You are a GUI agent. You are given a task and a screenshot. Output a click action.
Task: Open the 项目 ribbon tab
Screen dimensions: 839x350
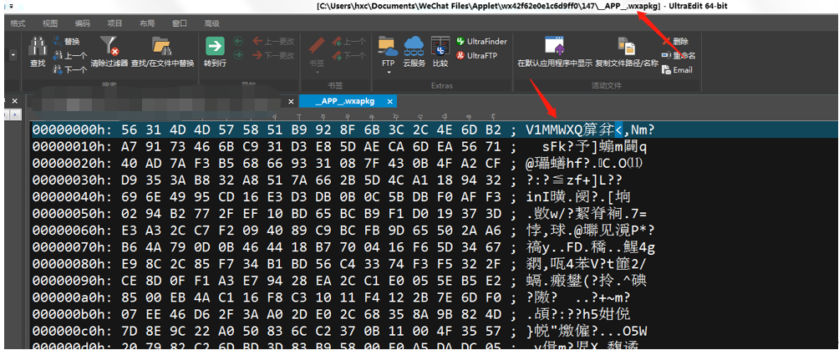(115, 23)
